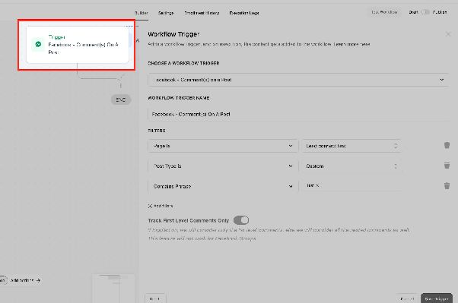Open the 'Custom' post type selector

(x=351, y=166)
